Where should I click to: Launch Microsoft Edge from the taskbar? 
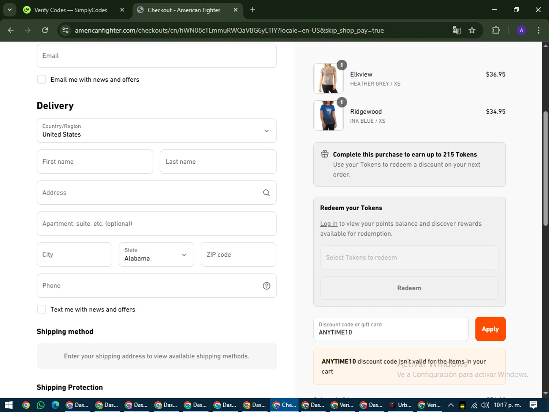[55, 405]
